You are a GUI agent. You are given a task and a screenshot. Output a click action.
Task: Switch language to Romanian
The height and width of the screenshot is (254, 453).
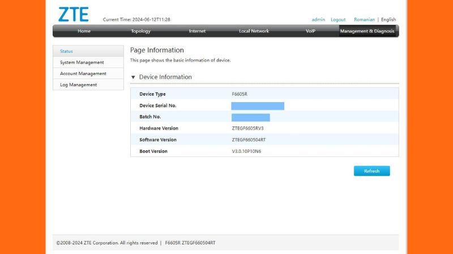click(364, 20)
